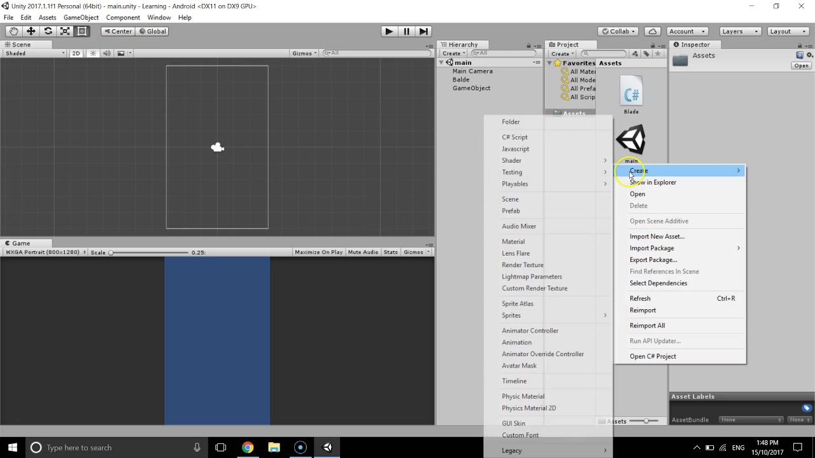
Task: Click Open button in Inspector
Action: pyautogui.click(x=801, y=66)
